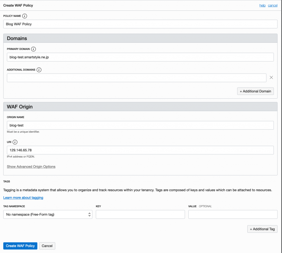Click the tag Key input field
The width and height of the screenshot is (282, 253).
click(x=140, y=214)
